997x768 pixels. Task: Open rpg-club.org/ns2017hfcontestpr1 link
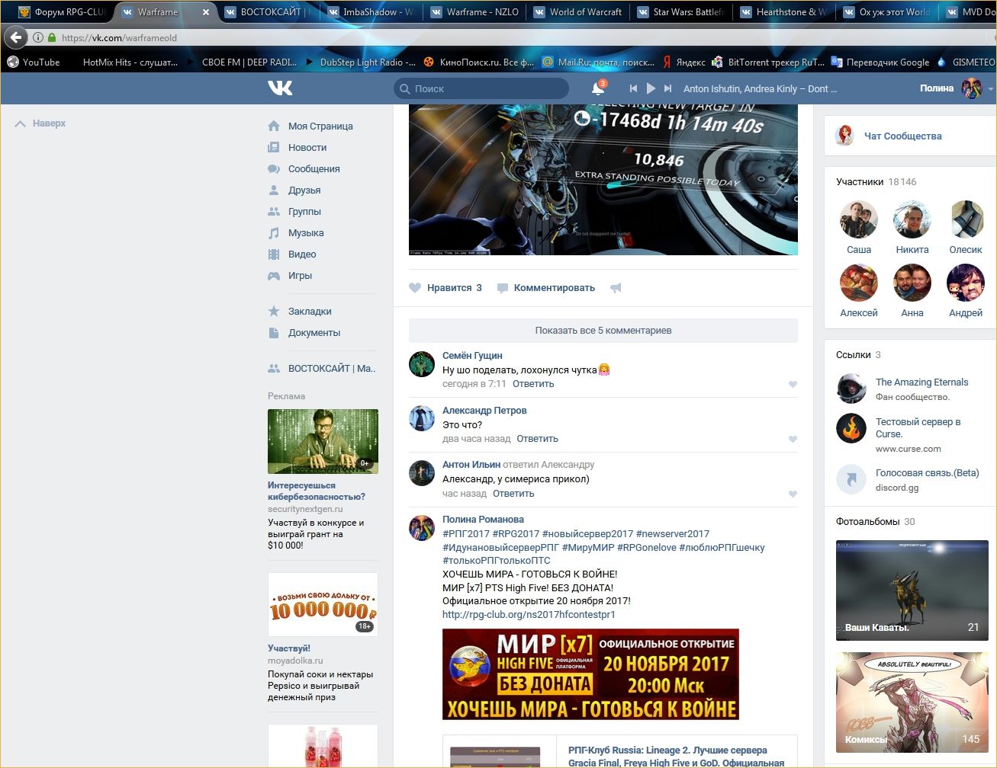[x=529, y=615]
